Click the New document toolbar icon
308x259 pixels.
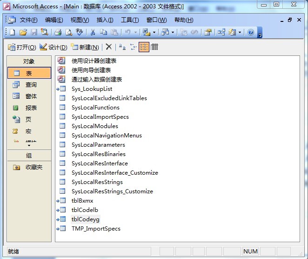[x=13, y=32]
